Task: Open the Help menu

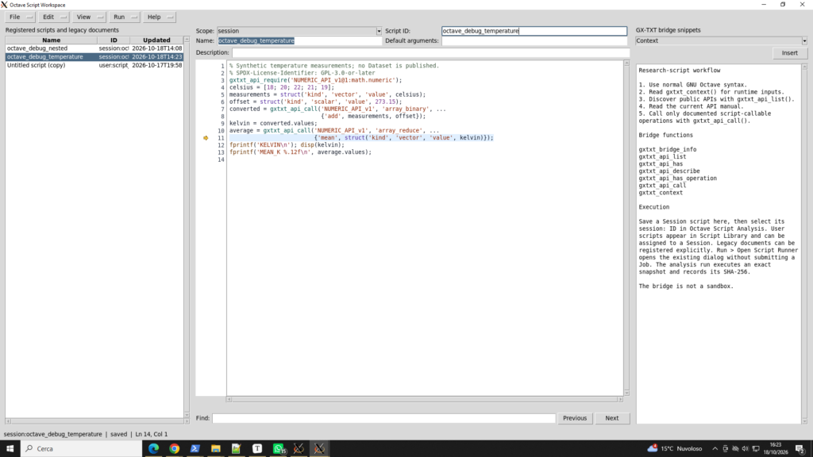Action: coord(159,17)
